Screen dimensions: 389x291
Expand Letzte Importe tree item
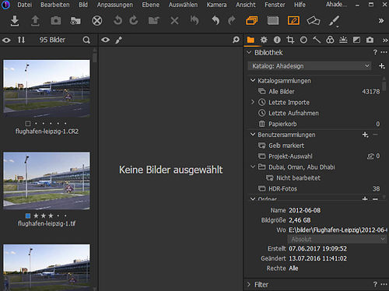[x=253, y=102]
